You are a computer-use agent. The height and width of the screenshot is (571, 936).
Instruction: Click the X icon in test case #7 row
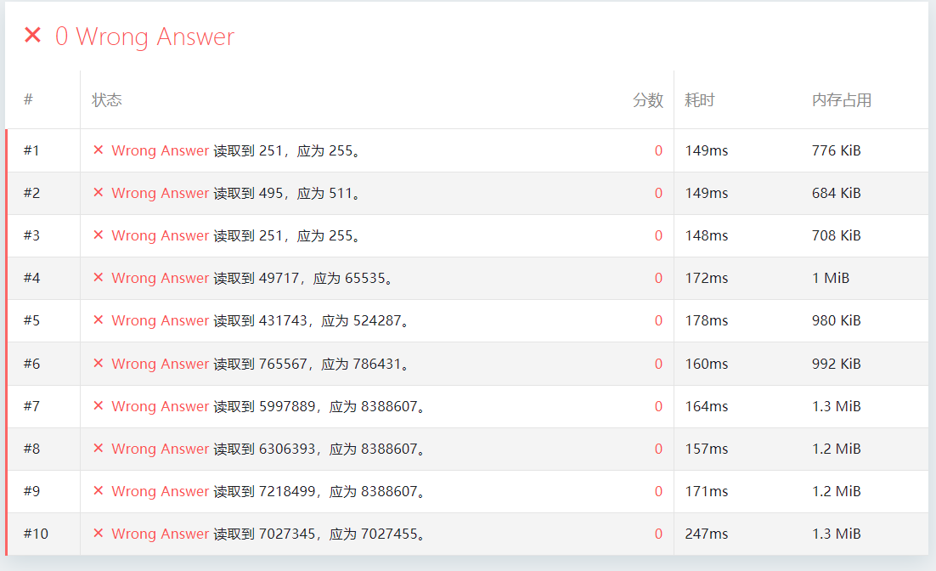point(98,406)
